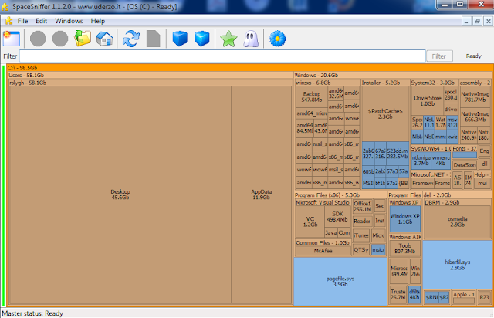494x318 pixels.
Task: Click the blue flower donate icon
Action: point(278,39)
